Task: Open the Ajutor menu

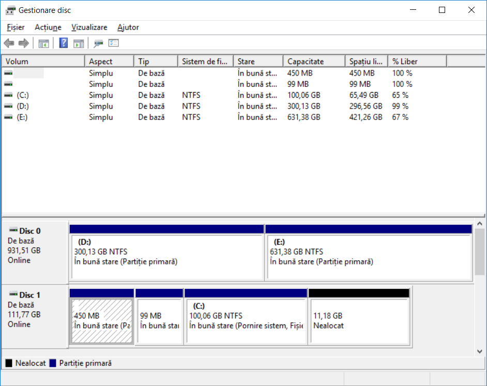Action: tap(128, 27)
